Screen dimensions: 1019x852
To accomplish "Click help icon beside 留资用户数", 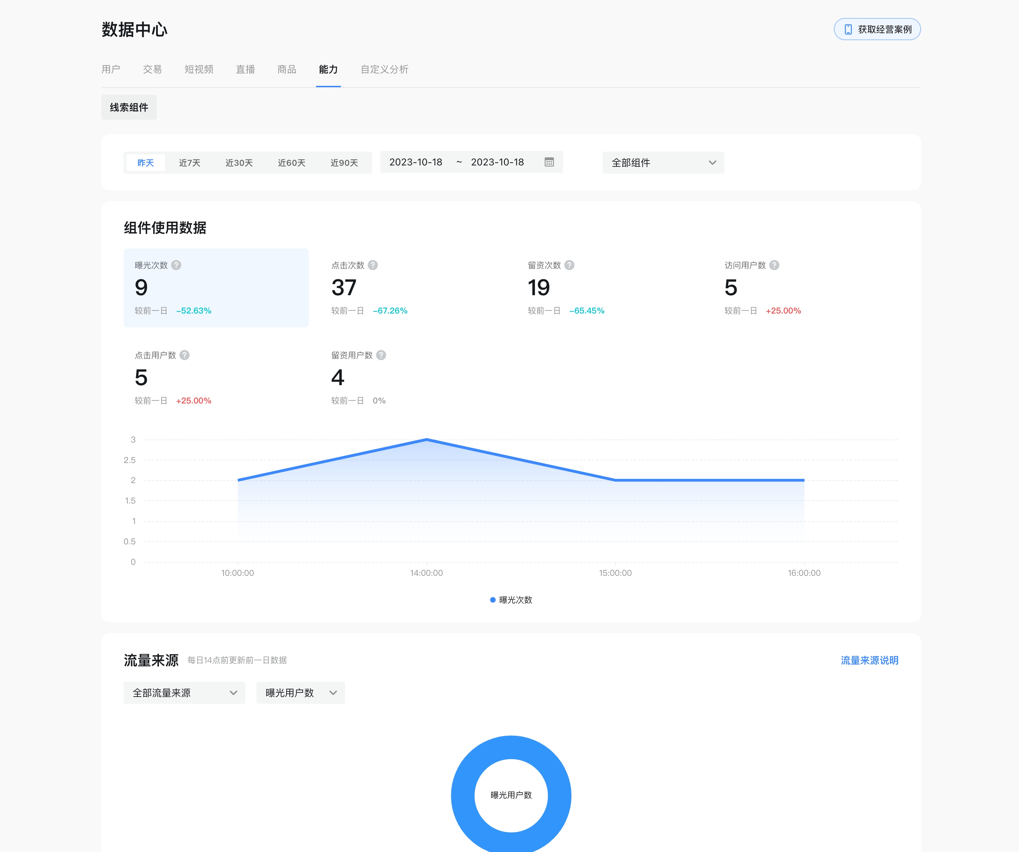I will pos(381,355).
